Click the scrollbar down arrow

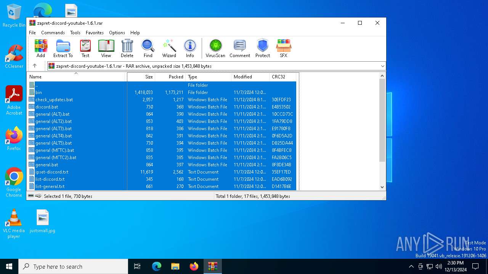point(382,187)
